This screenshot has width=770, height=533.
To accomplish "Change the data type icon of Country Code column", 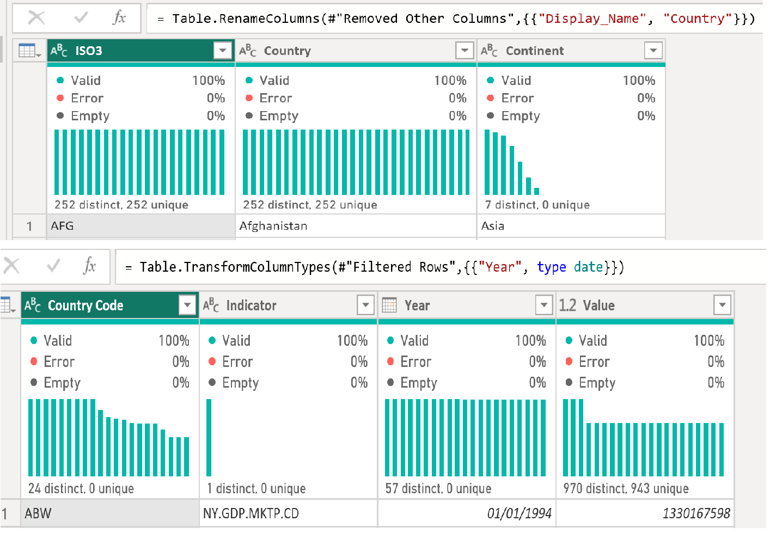I will point(33,305).
